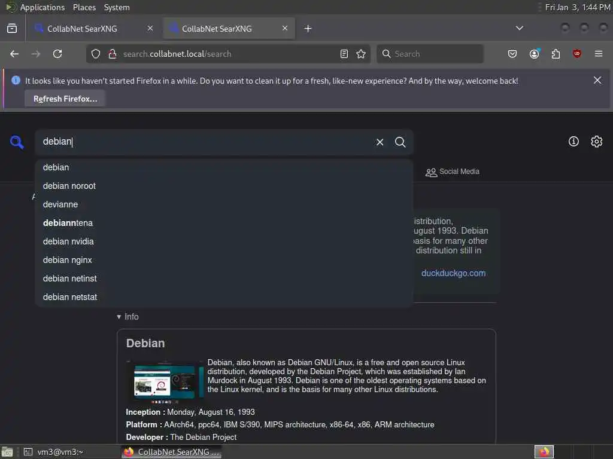The height and width of the screenshot is (459, 613).
Task: Select suggestion 'debian nginx'
Action: (224, 260)
